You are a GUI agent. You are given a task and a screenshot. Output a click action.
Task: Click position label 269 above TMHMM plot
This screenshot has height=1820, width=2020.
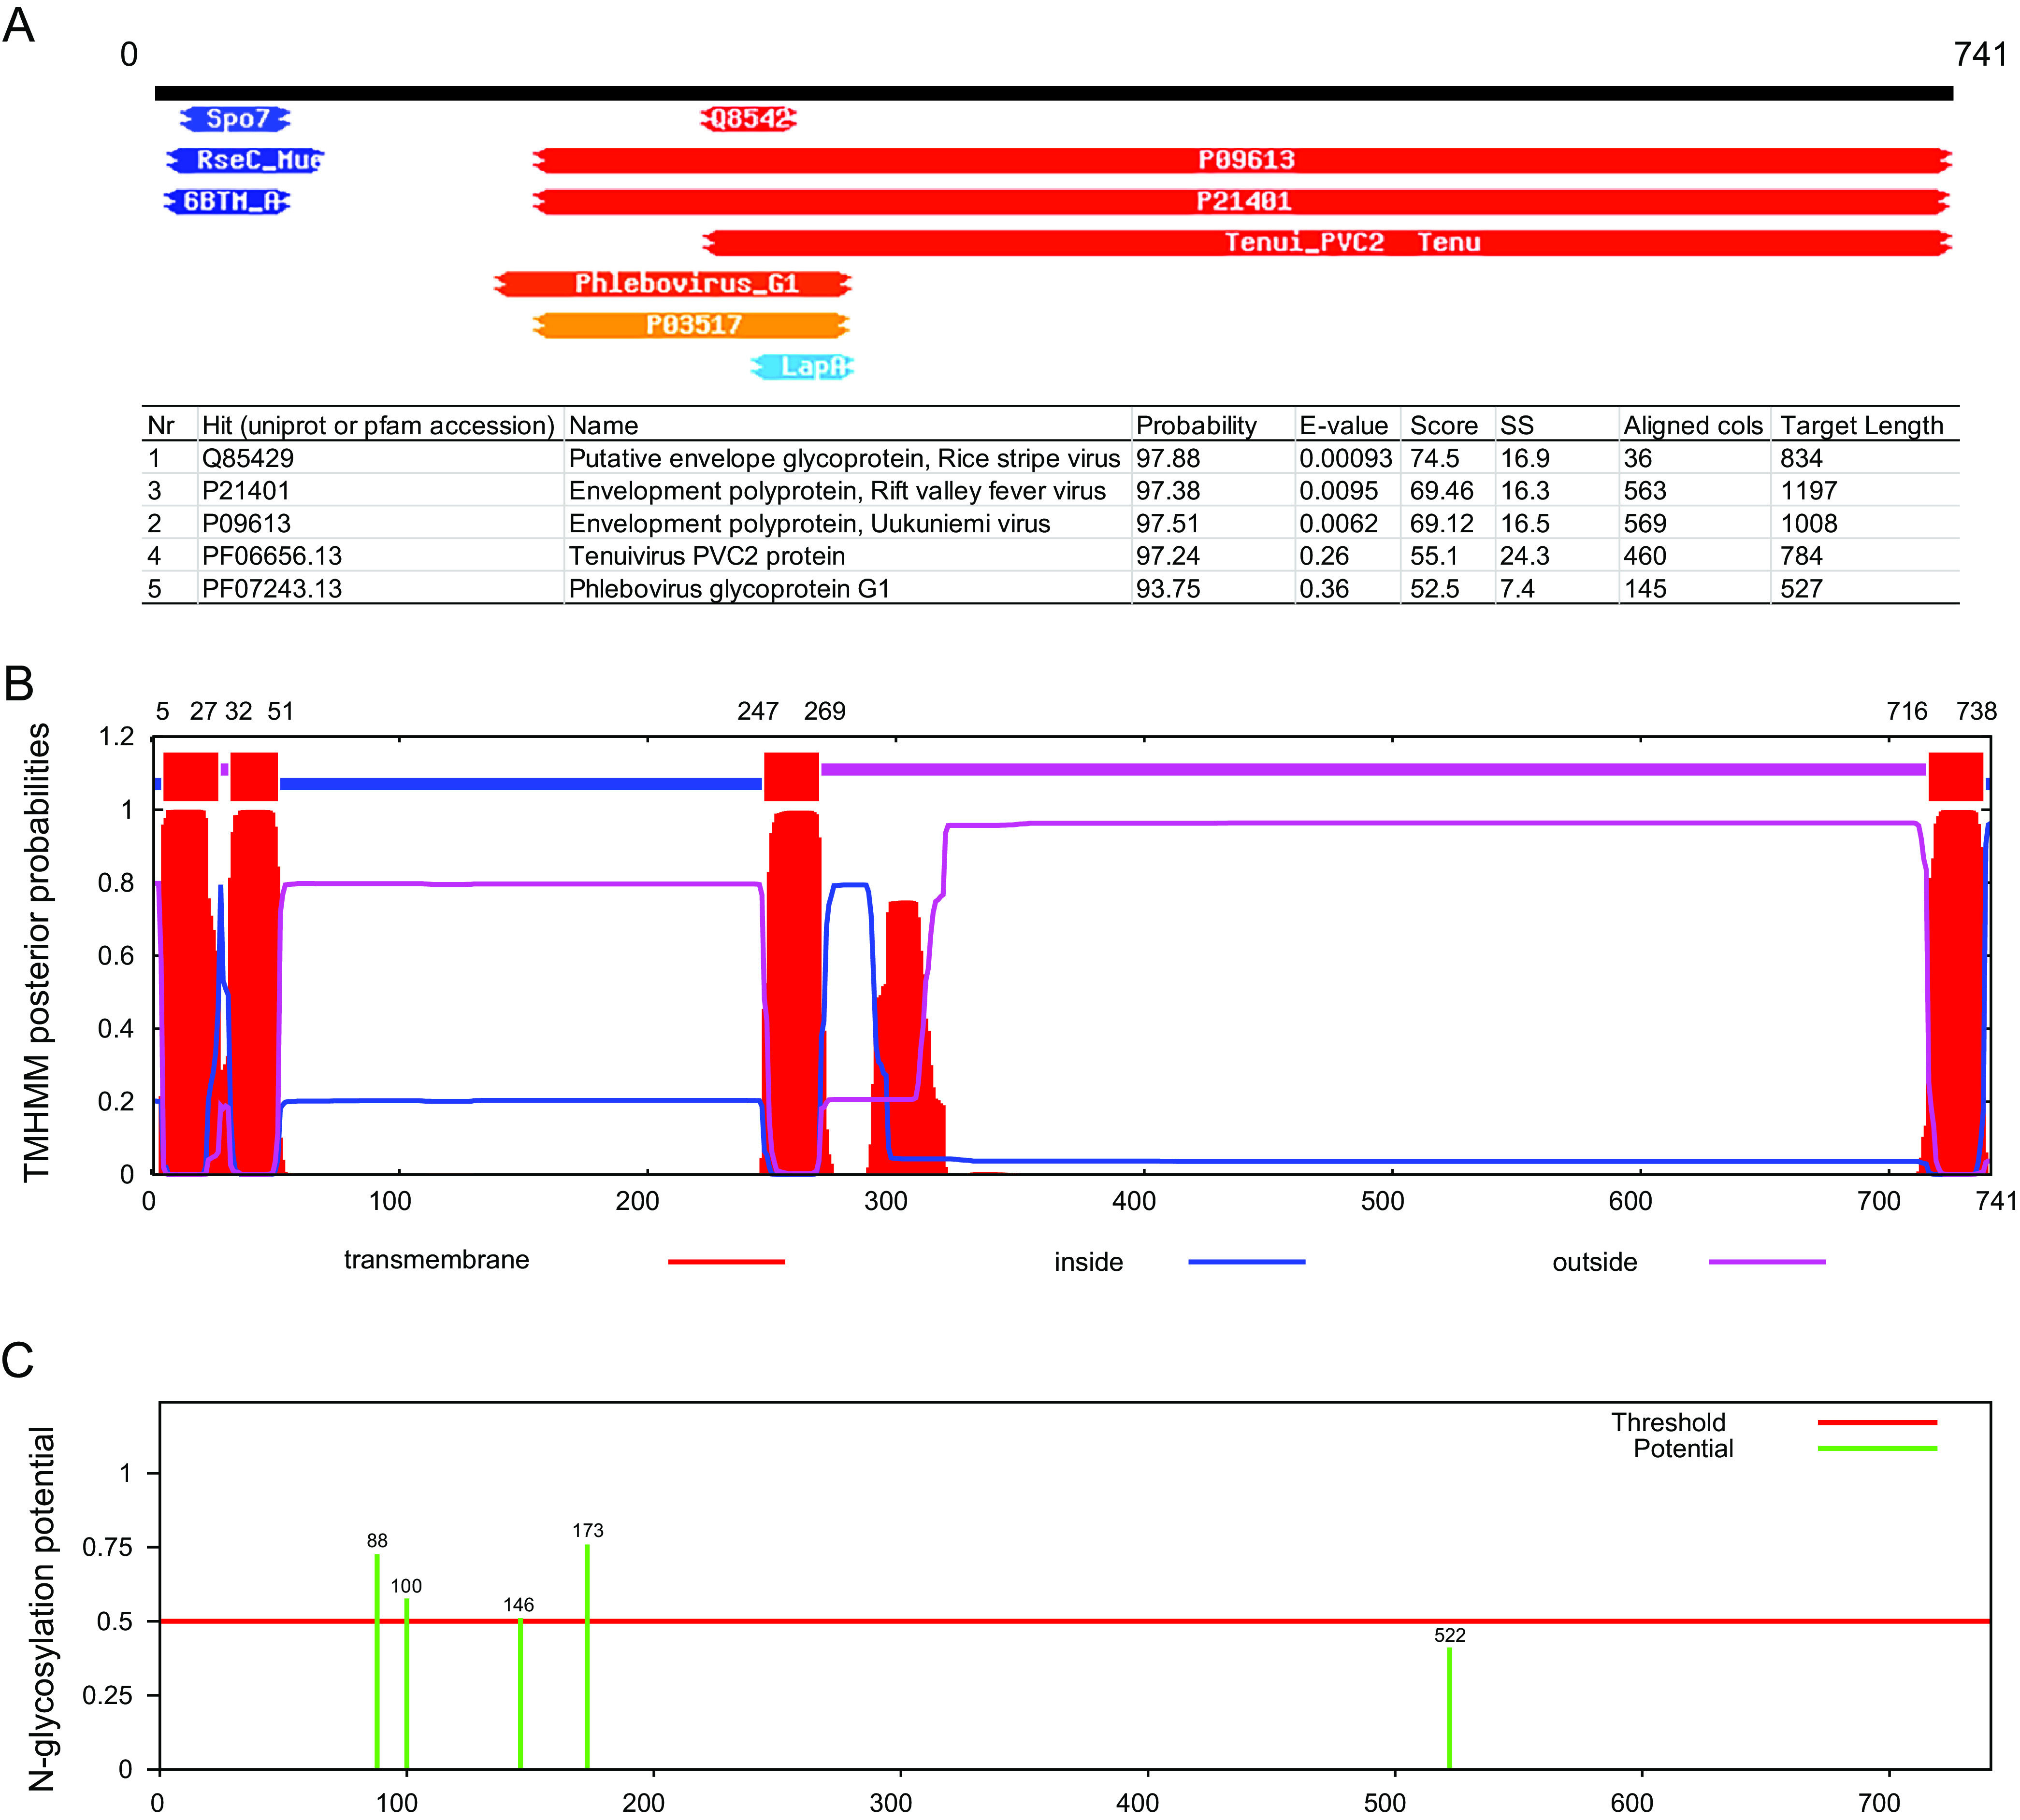(824, 711)
